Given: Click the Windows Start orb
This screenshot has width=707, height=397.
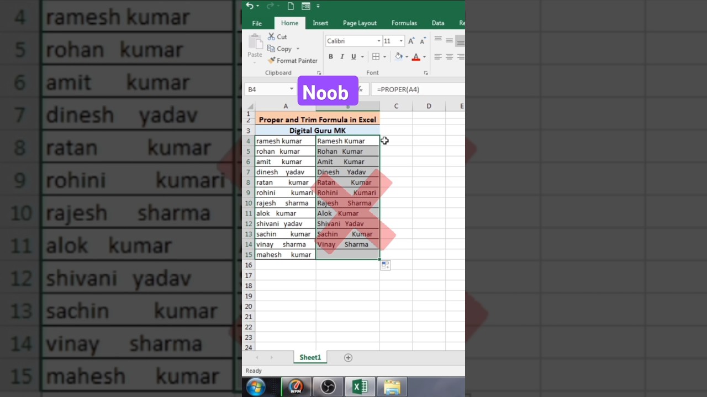Looking at the screenshot, I should pyautogui.click(x=256, y=387).
